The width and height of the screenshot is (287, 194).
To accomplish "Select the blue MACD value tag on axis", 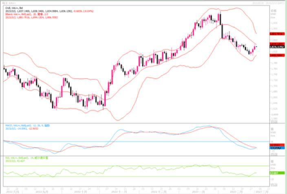I will [x=275, y=148].
